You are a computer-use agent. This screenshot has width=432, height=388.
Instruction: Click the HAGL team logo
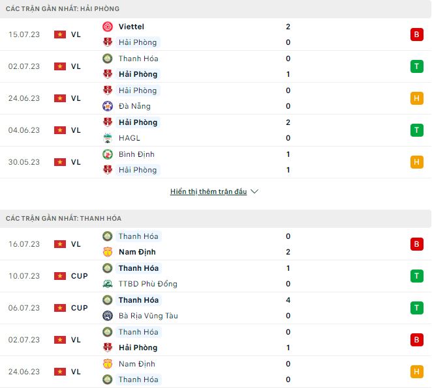coord(108,138)
